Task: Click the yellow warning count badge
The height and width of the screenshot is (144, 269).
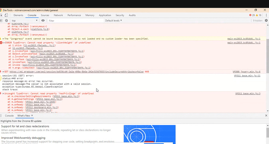Action: 259,15
